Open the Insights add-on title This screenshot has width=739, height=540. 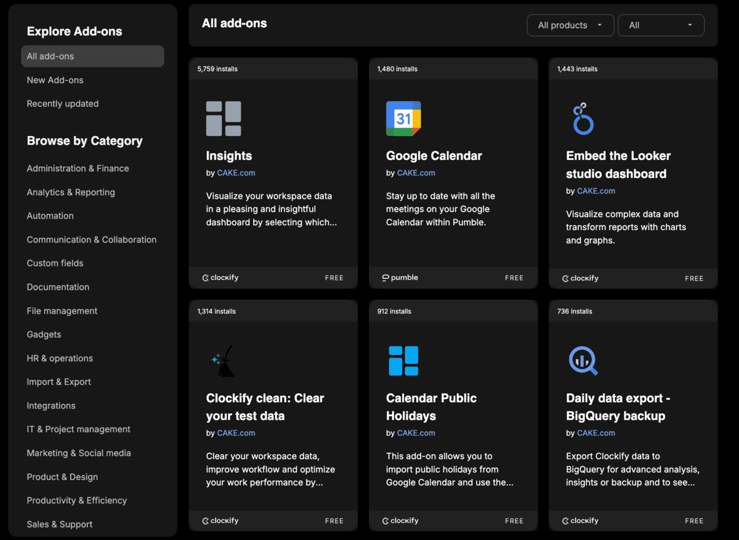coord(229,156)
